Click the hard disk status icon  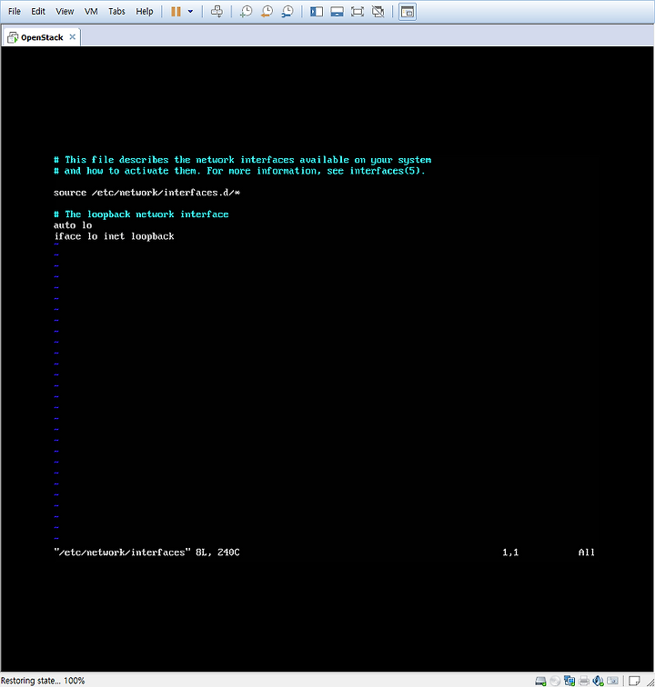tap(540, 681)
